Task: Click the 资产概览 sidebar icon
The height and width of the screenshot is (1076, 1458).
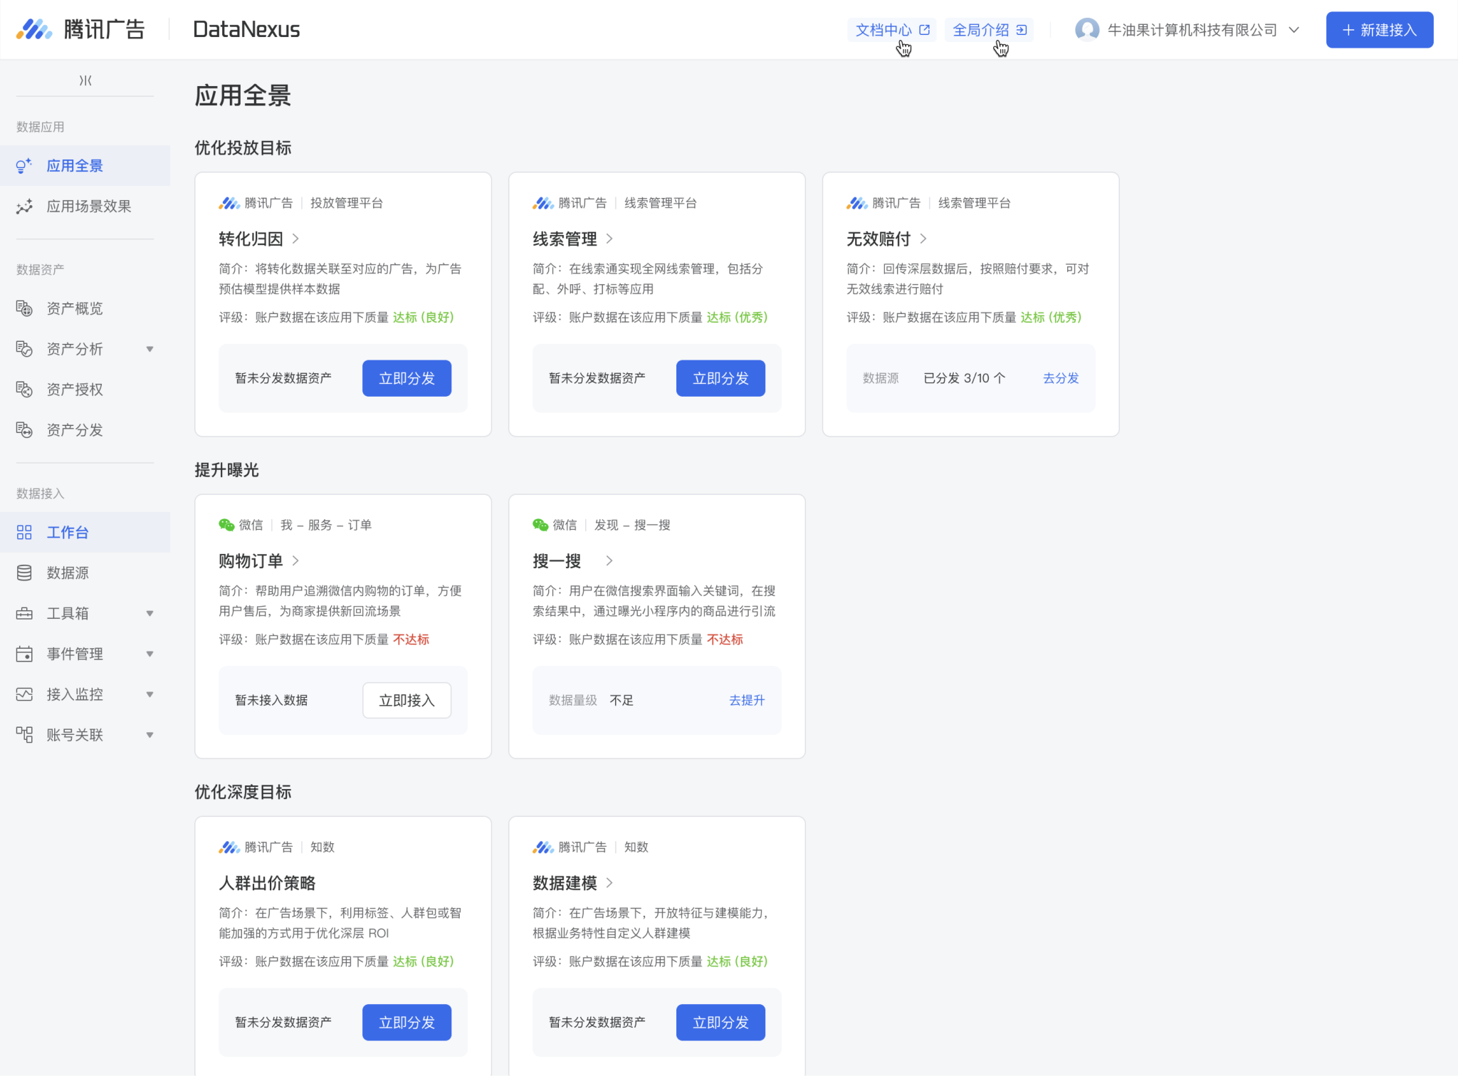Action: [x=24, y=308]
